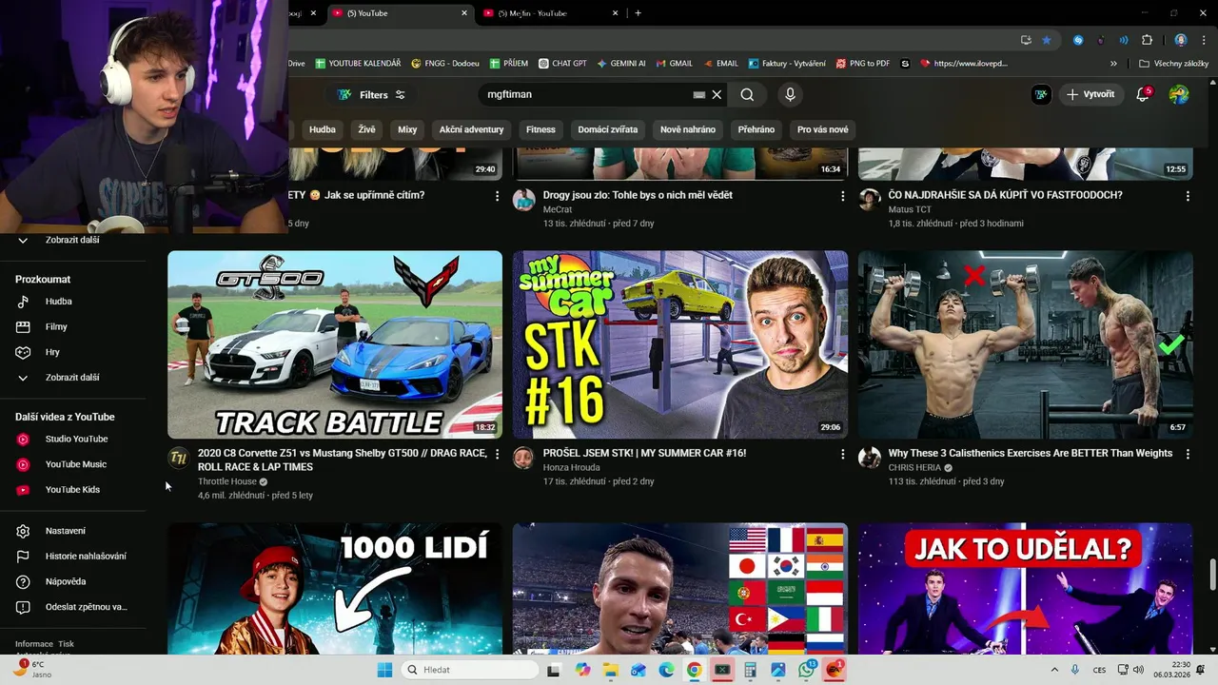Open GEMINI AI bookmark

pyautogui.click(x=621, y=64)
